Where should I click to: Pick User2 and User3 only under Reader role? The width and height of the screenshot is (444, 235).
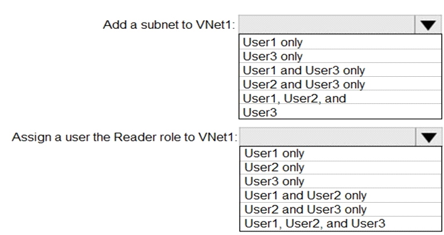pos(340,209)
